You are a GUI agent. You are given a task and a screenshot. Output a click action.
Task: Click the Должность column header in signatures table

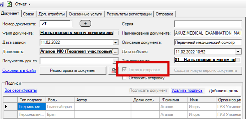145,100
